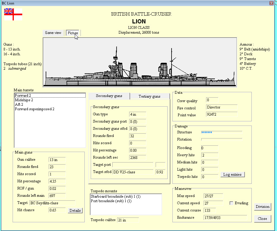Click the Division button

[x=262, y=207]
